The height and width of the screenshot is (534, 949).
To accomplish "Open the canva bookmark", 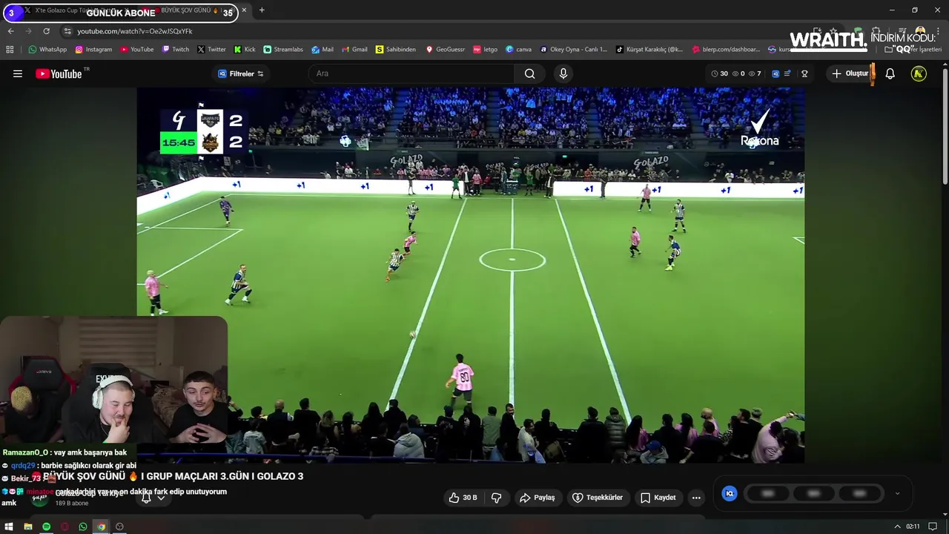I will (519, 50).
